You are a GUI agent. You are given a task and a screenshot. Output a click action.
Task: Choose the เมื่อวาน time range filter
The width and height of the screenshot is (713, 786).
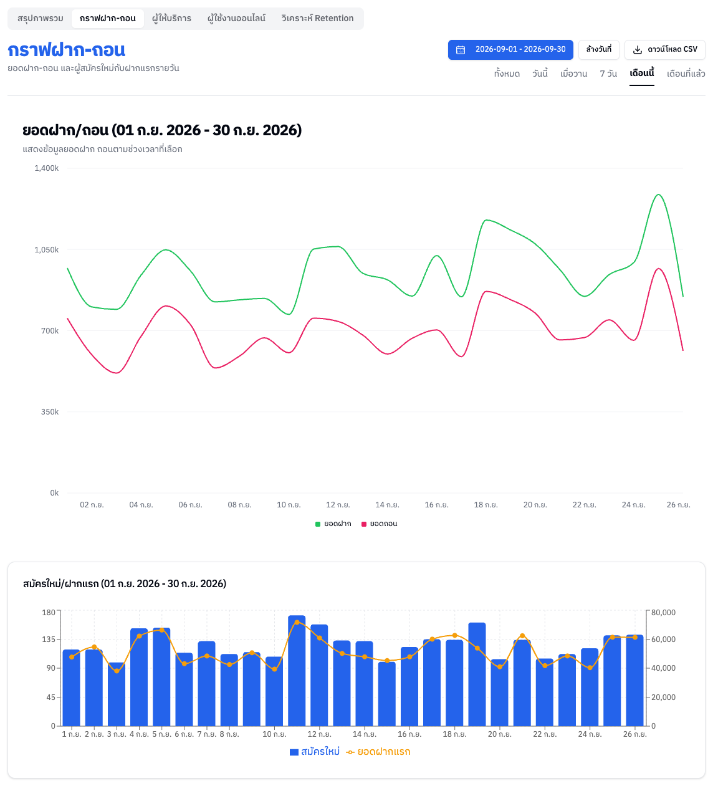573,74
